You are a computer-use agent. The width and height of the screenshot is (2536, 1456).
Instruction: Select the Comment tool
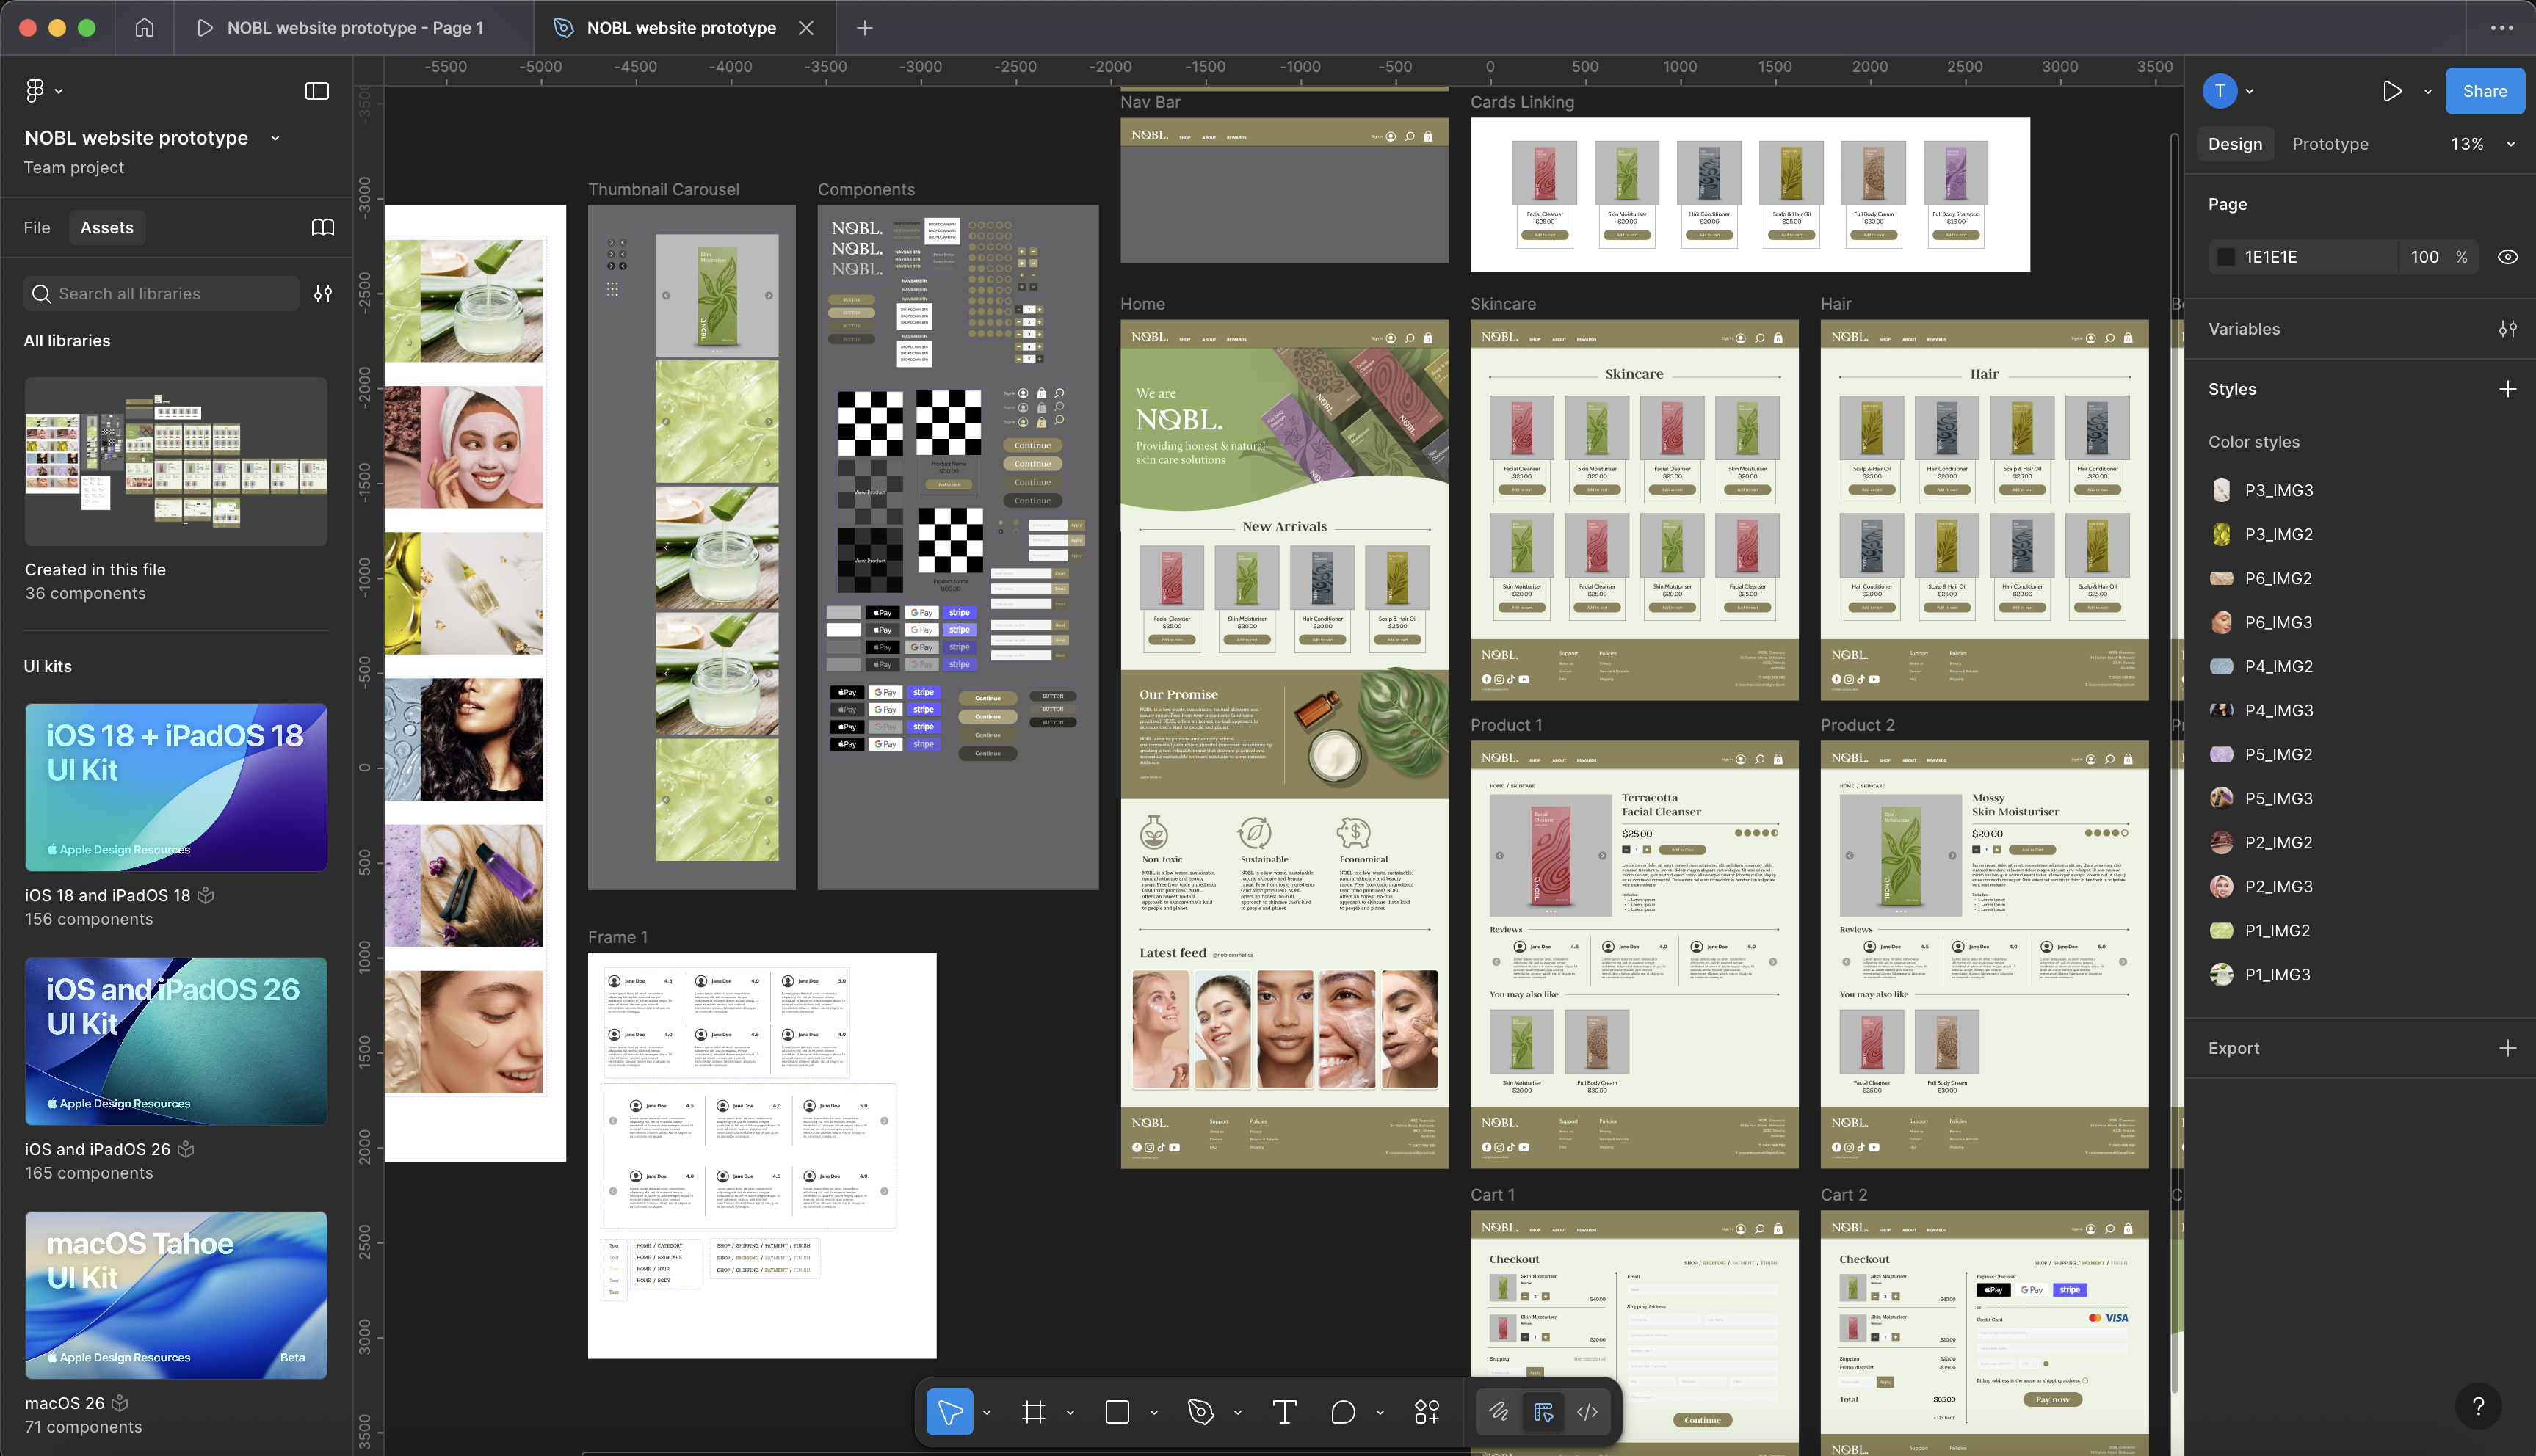pos(1343,1412)
